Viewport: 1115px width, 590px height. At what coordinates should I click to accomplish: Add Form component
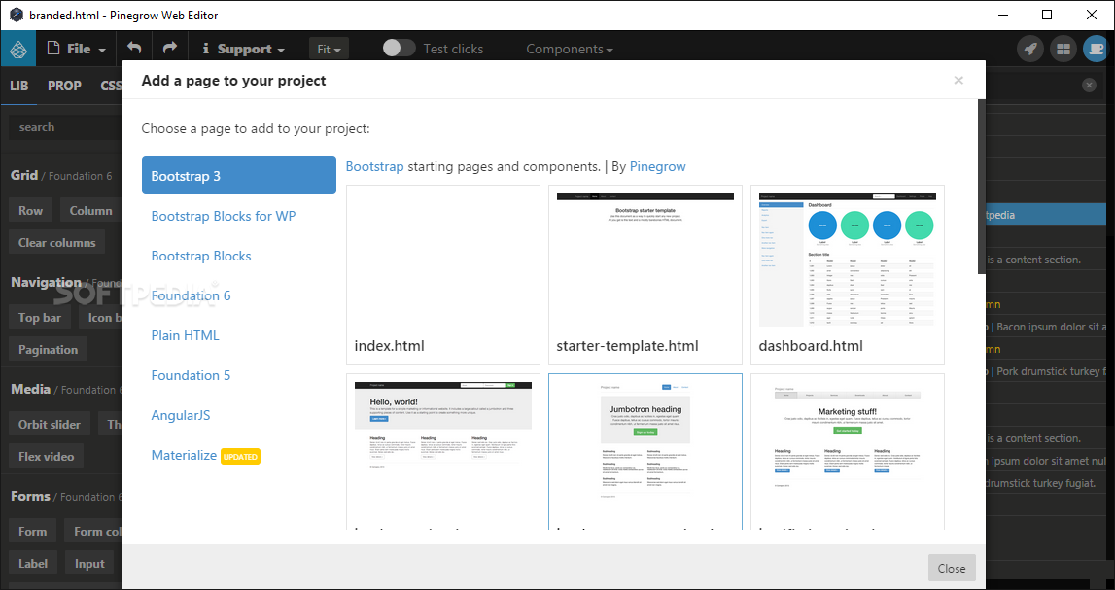tap(33, 532)
